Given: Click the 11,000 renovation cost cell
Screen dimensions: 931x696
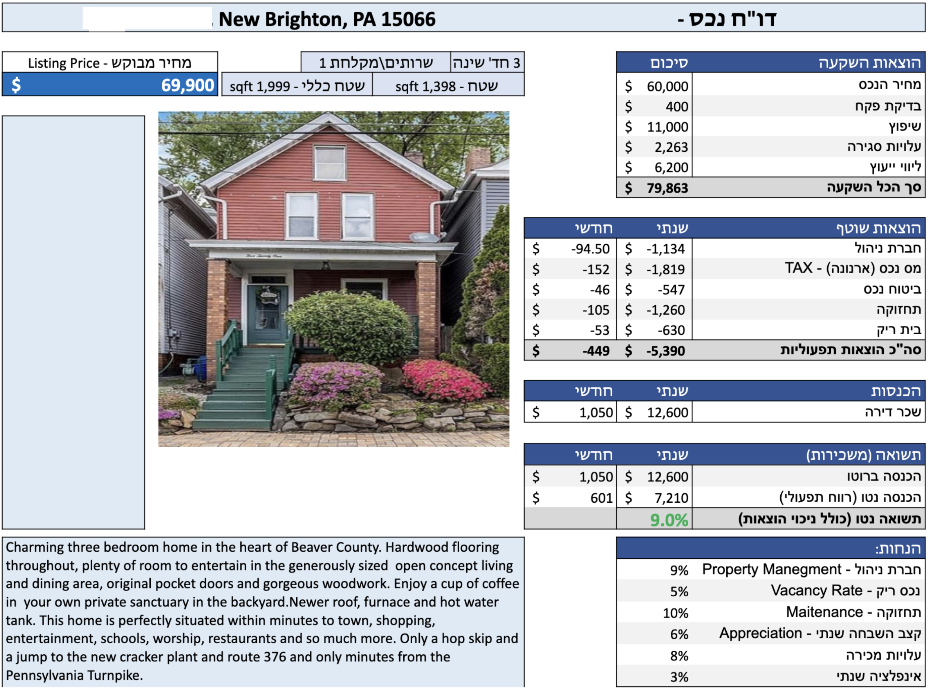Looking at the screenshot, I should click(654, 126).
